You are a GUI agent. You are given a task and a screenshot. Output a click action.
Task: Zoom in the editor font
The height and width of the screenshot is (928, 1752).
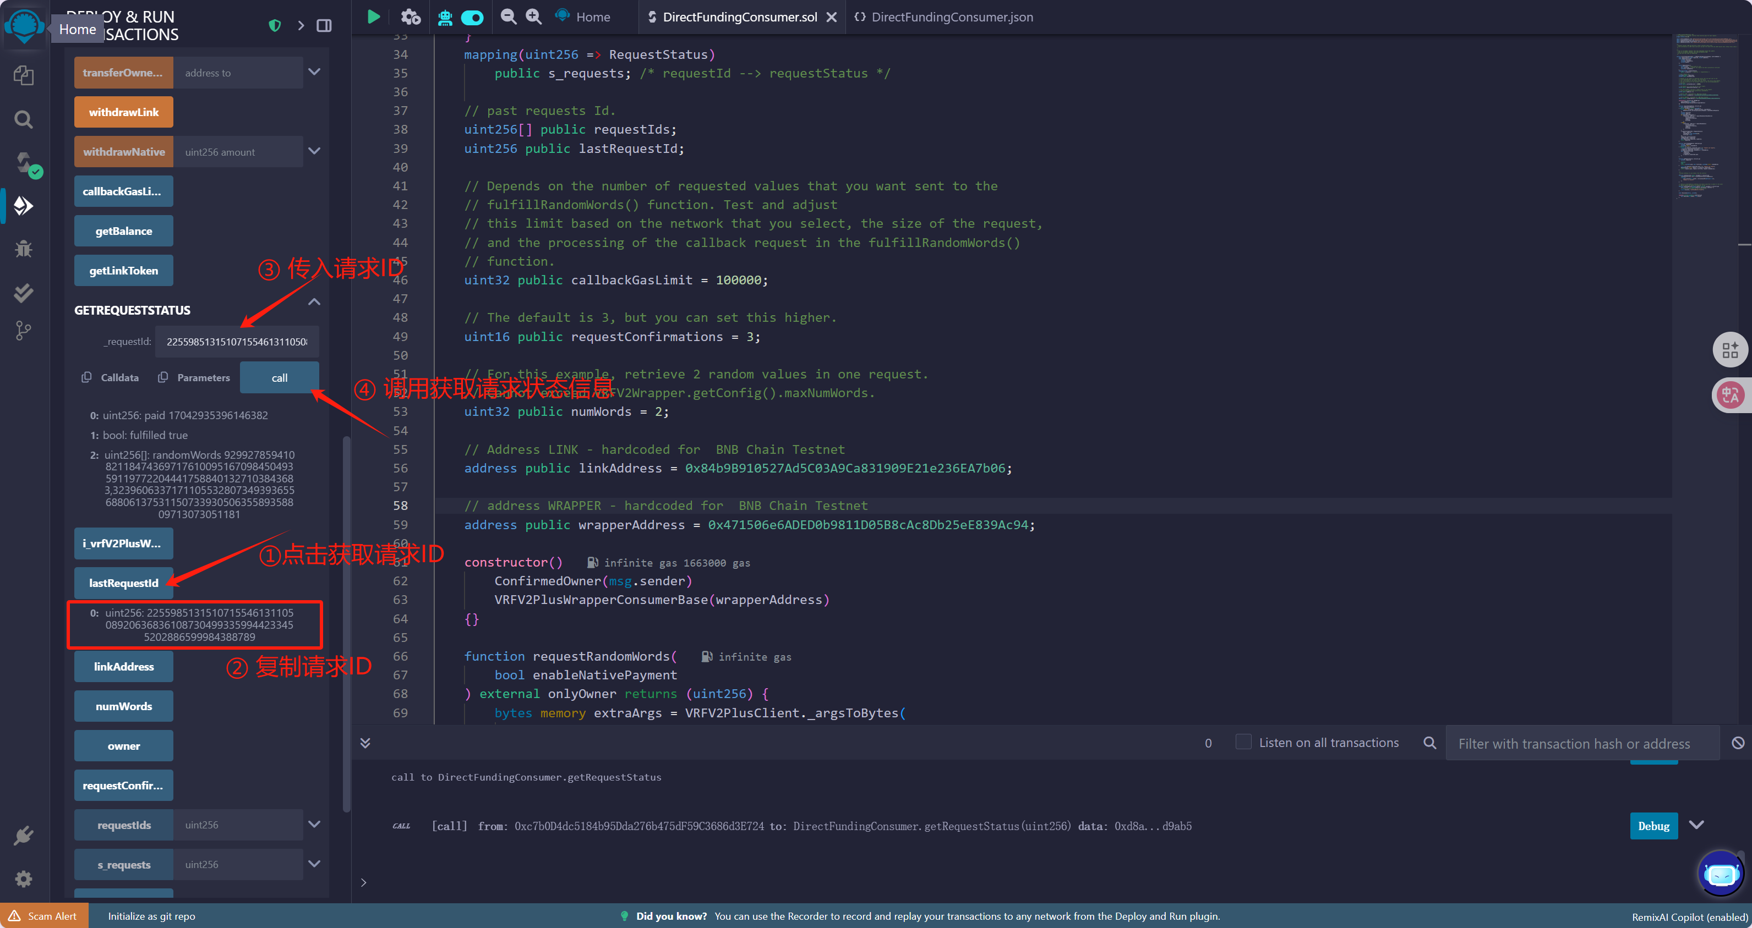[x=534, y=17]
